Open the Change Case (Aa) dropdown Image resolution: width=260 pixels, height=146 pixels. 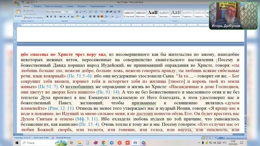73,17
